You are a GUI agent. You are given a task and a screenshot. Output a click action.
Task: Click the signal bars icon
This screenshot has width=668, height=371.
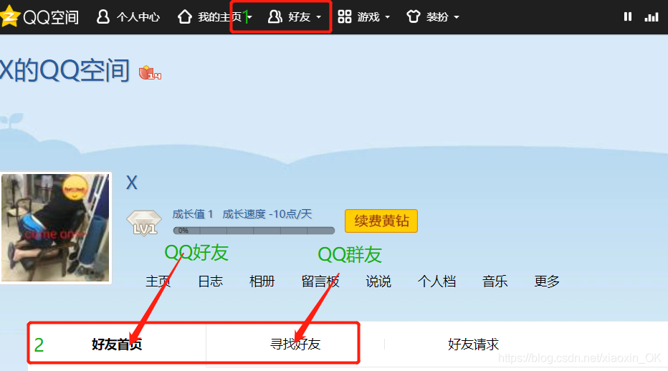652,17
